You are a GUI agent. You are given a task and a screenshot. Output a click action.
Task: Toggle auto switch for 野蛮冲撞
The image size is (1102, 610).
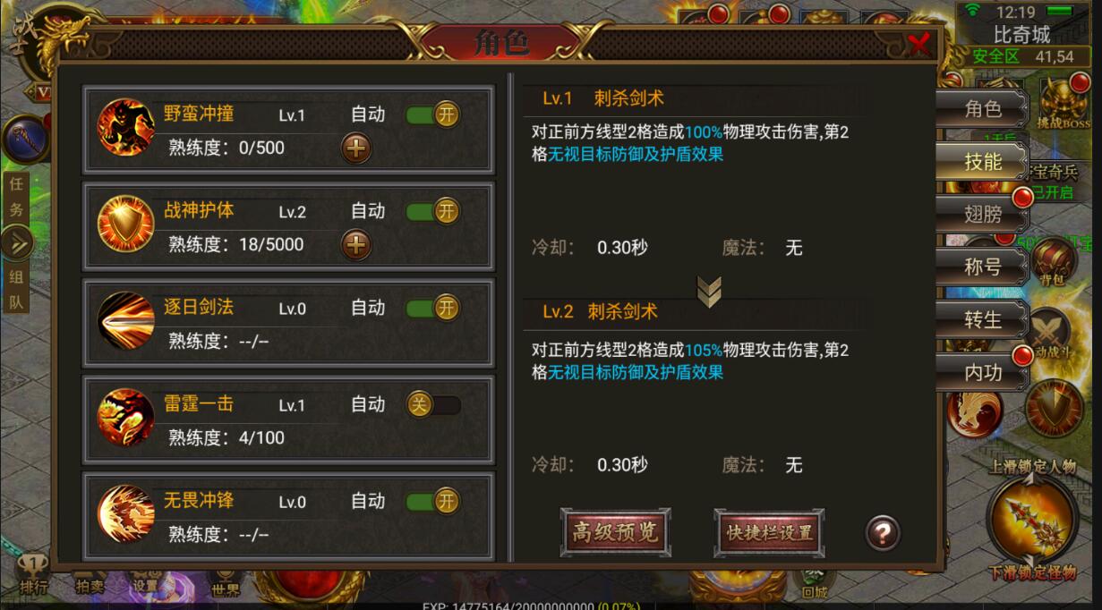(x=433, y=114)
